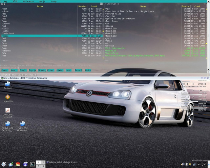210x168 pixels.
Task: Click the Usuń function key button
Action: [x=68, y=70]
